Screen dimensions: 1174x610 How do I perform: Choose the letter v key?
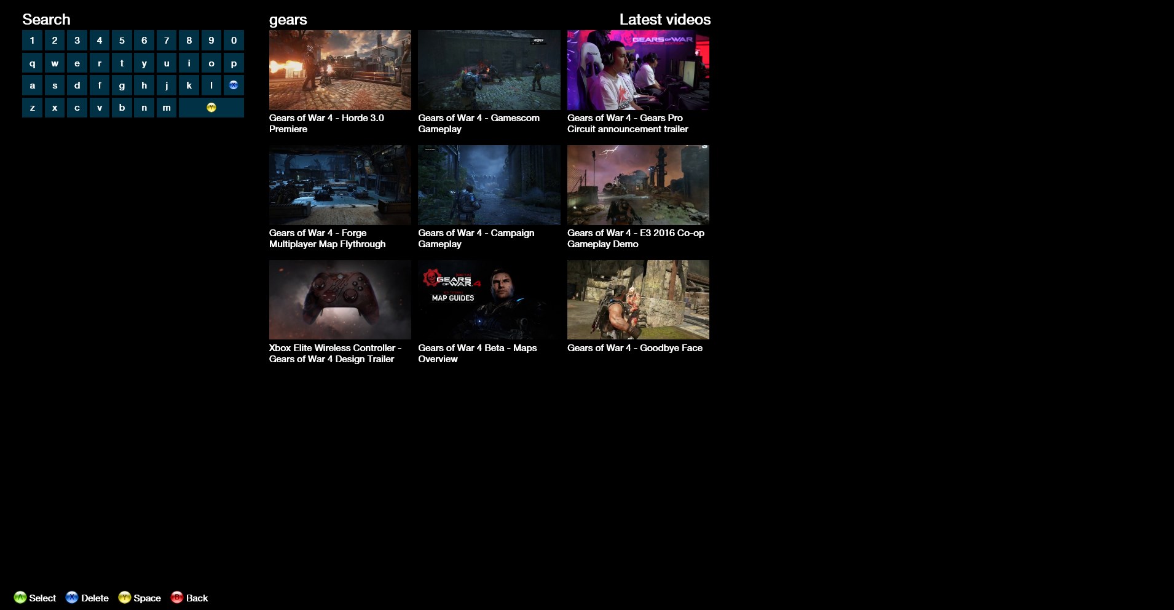[x=100, y=108]
